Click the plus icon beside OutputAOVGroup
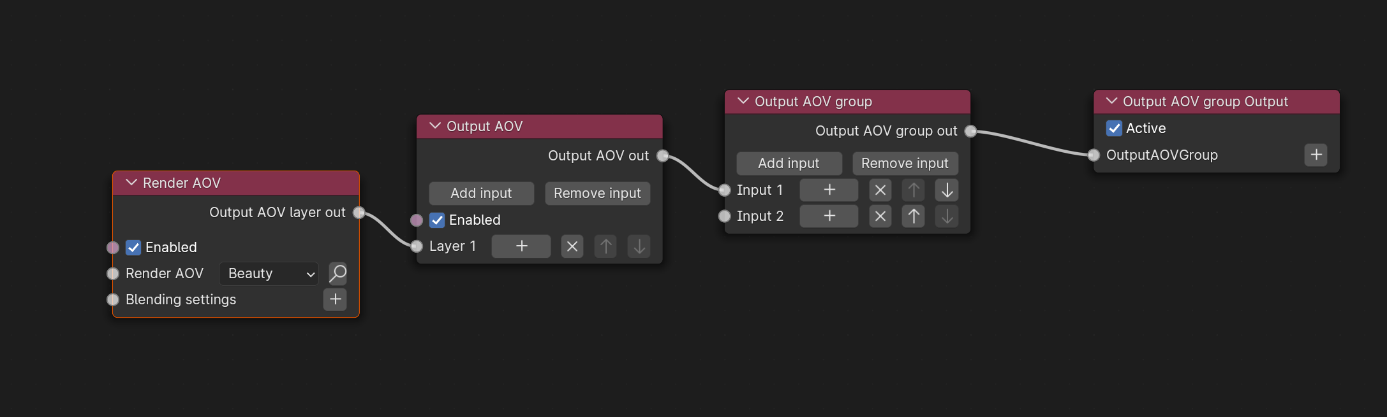1387x417 pixels. (1316, 155)
